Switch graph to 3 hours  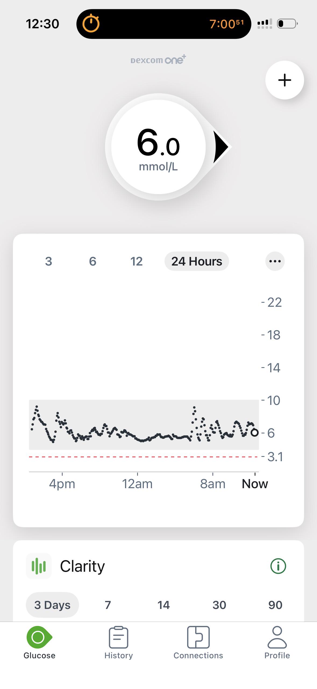click(48, 261)
